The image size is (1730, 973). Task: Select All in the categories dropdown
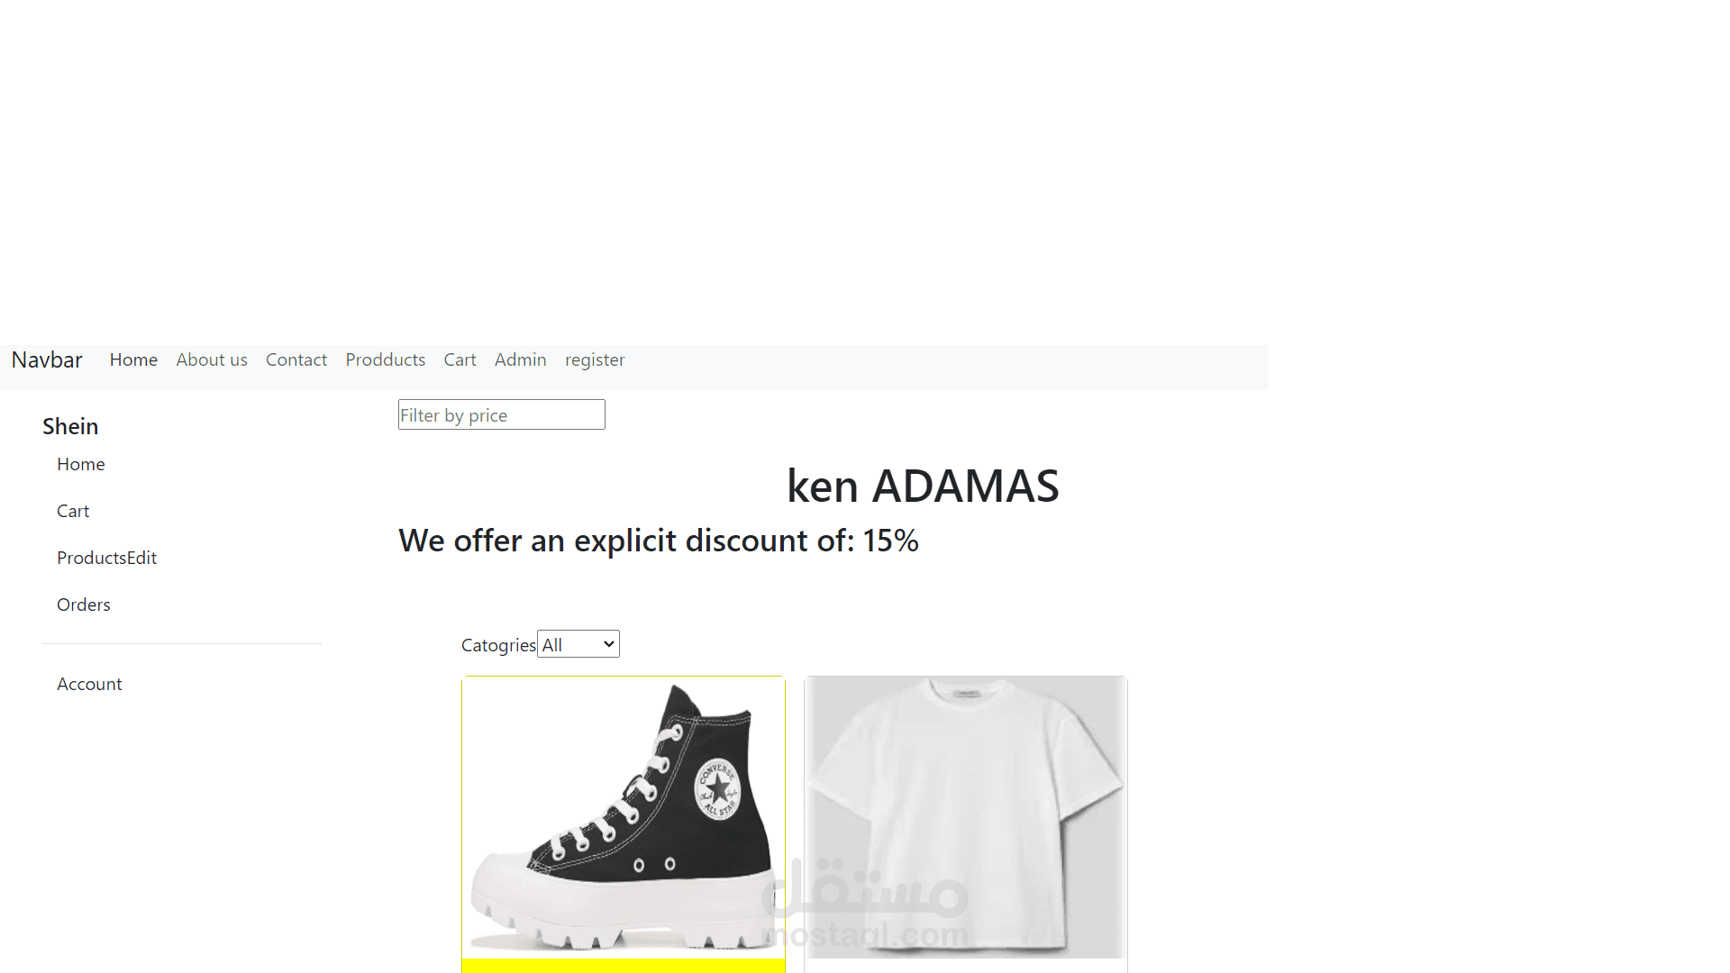568,643
